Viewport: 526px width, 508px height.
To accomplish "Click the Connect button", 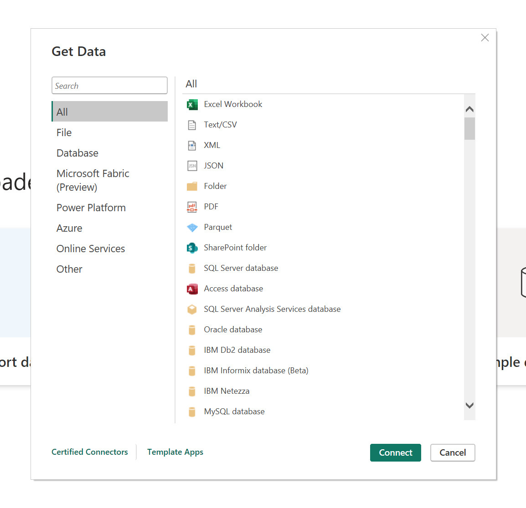I will tap(395, 452).
